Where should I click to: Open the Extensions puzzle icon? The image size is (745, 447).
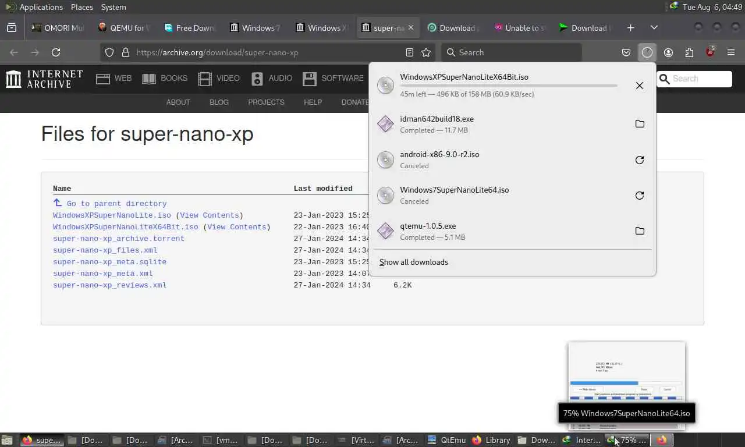point(689,52)
